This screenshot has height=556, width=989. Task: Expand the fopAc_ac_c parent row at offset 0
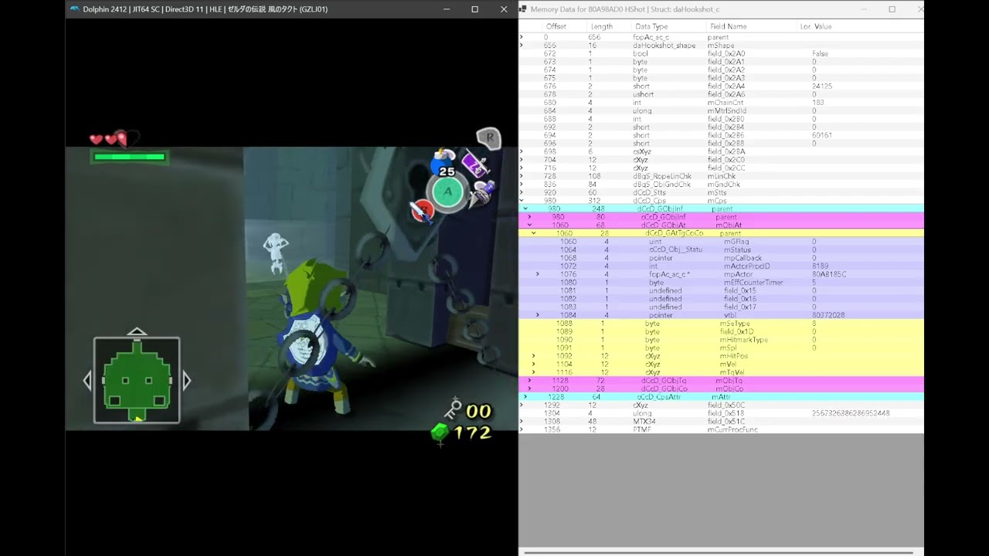click(522, 37)
